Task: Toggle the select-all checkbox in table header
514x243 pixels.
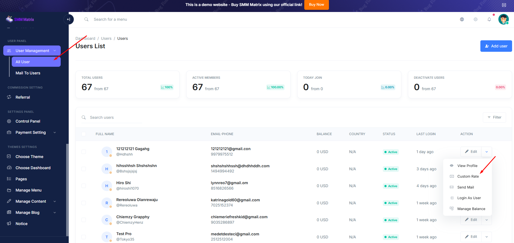Action: tap(84, 134)
